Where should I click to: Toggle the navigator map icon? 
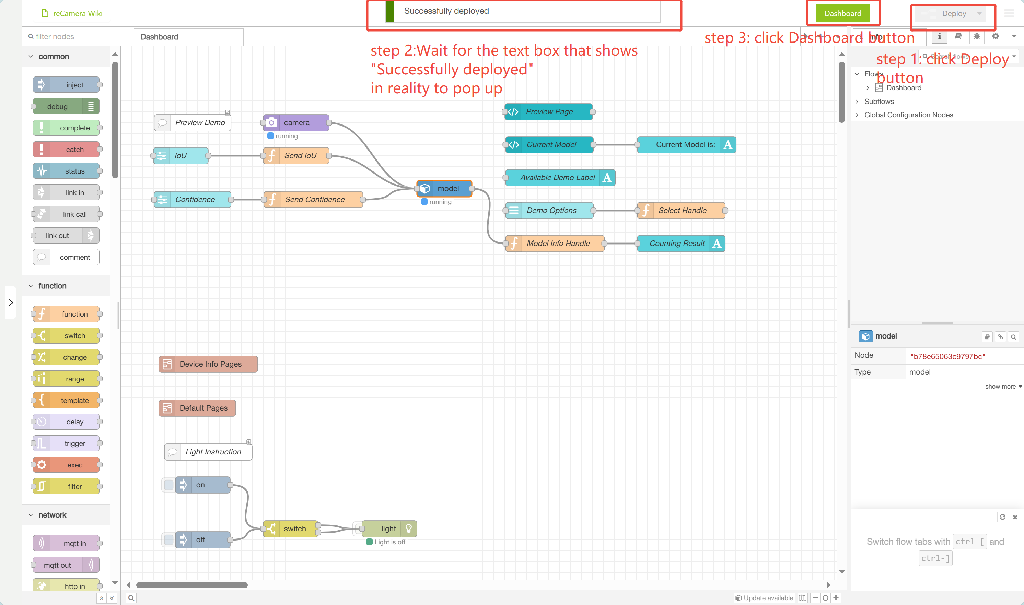[803, 598]
